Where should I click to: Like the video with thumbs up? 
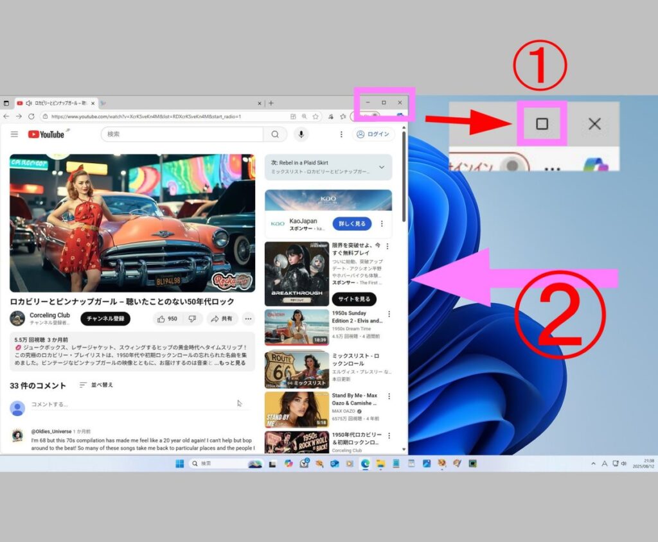tap(167, 319)
